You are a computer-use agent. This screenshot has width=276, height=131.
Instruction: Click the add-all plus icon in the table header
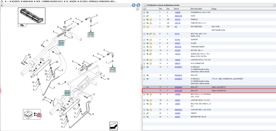(x=144, y=9)
